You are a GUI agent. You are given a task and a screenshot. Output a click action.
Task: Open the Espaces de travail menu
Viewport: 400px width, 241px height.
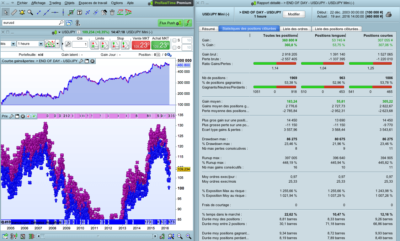[93, 3]
